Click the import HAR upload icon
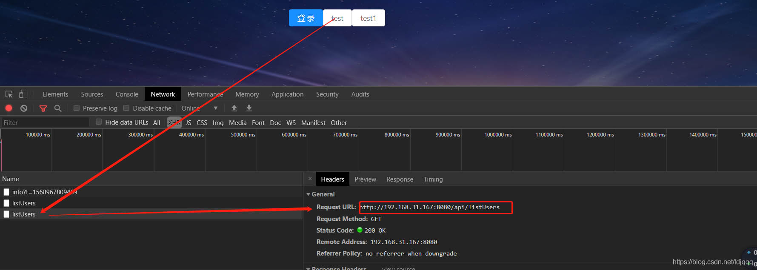Image resolution: width=757 pixels, height=270 pixels. [x=234, y=108]
